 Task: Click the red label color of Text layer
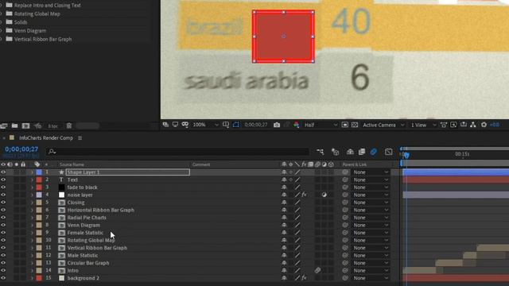(39, 180)
